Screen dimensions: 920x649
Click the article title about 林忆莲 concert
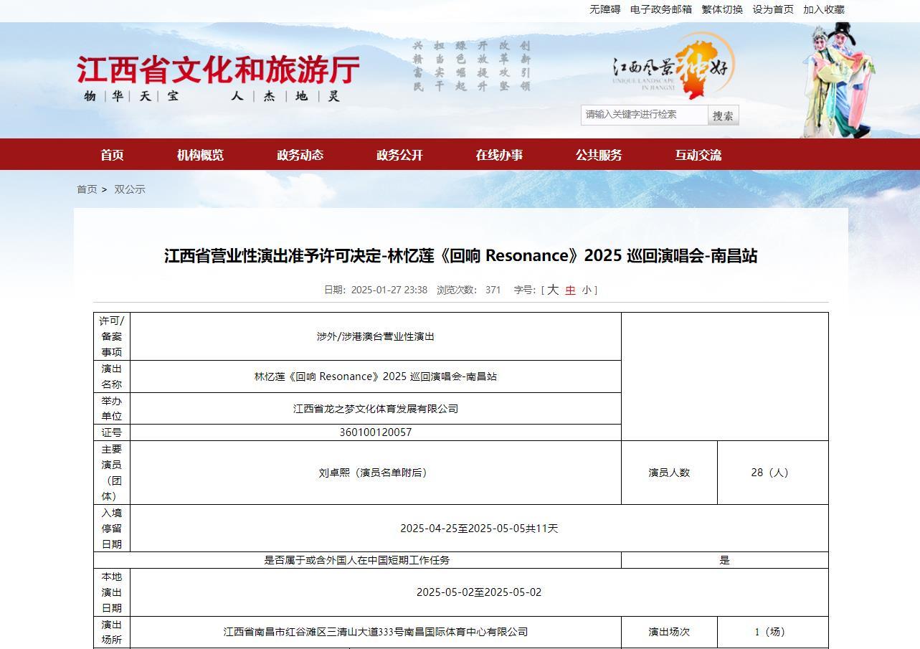click(460, 256)
